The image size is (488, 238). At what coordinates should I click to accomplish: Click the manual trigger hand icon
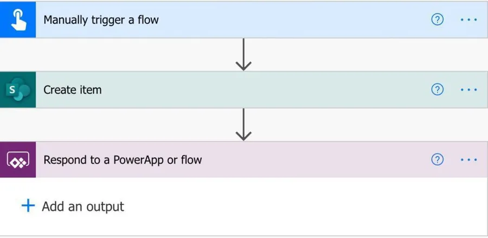tap(18, 20)
